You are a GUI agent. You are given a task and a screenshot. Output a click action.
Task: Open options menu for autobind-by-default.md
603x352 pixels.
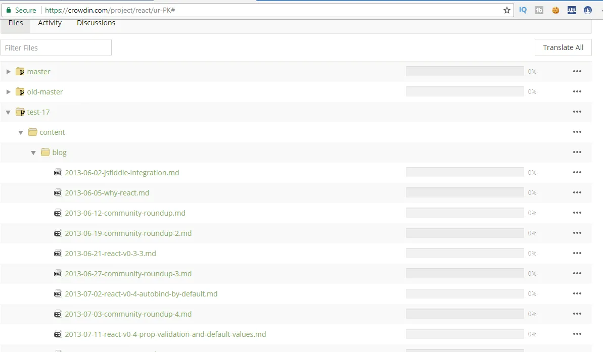[577, 293]
